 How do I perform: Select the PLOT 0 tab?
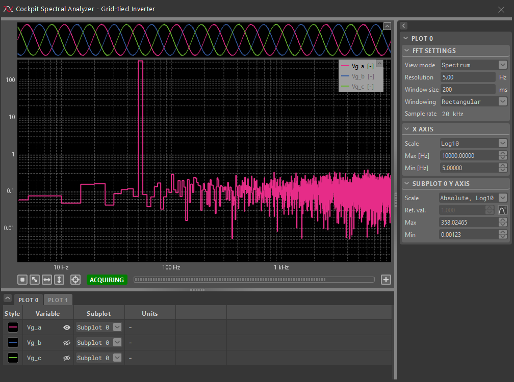click(29, 300)
